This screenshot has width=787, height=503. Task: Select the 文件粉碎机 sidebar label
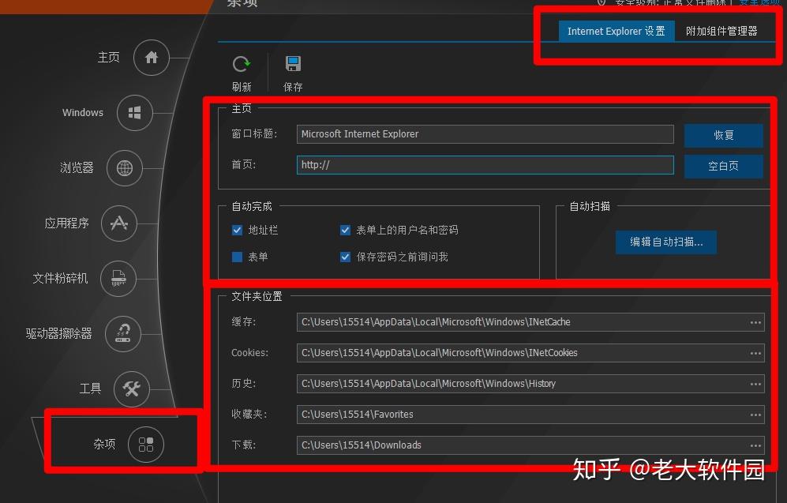click(x=60, y=279)
